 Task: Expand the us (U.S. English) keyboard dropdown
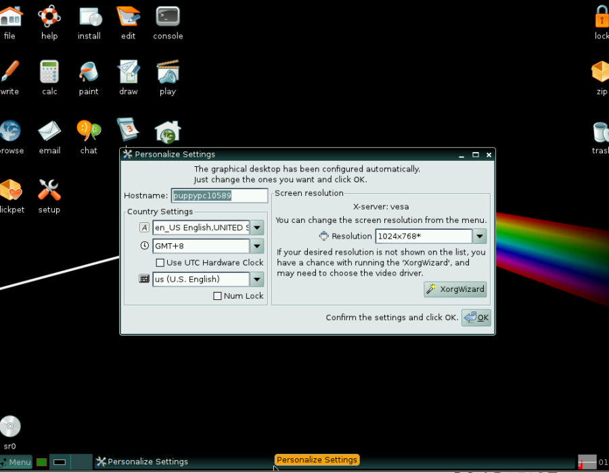tap(257, 279)
